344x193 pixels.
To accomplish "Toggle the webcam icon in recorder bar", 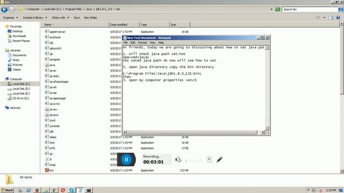I will pyautogui.click(x=209, y=159).
